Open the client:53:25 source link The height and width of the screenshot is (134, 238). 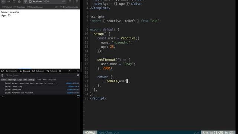73,93
